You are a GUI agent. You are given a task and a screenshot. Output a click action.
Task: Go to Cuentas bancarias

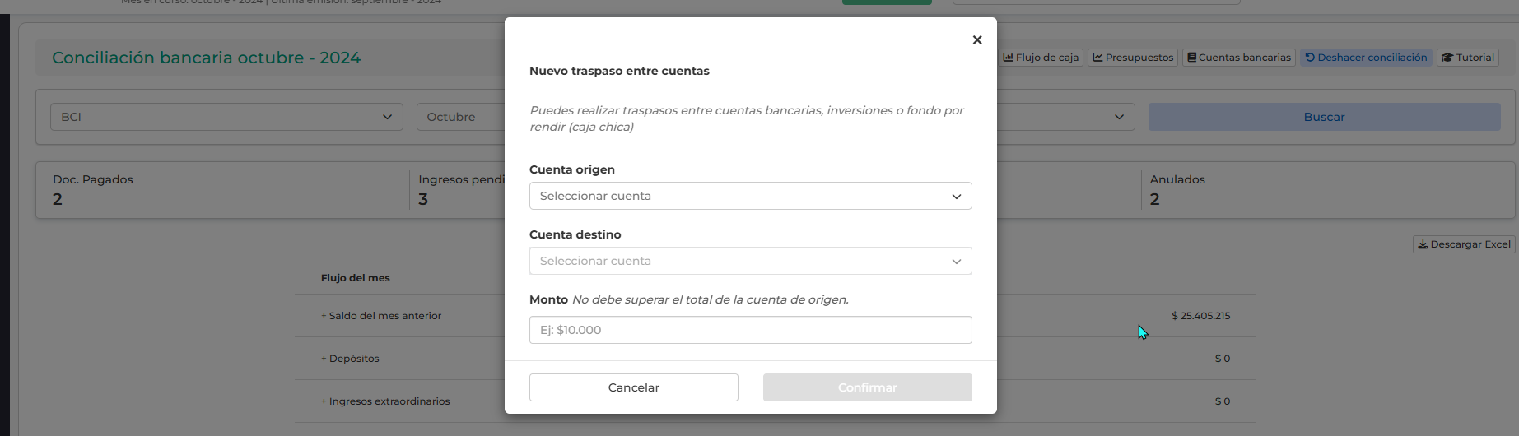tap(1239, 58)
